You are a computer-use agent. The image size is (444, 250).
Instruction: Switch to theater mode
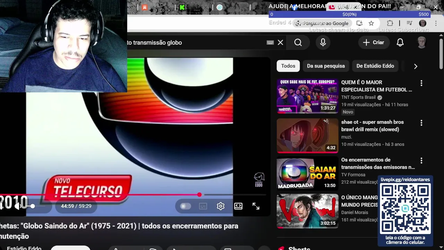tap(238, 206)
